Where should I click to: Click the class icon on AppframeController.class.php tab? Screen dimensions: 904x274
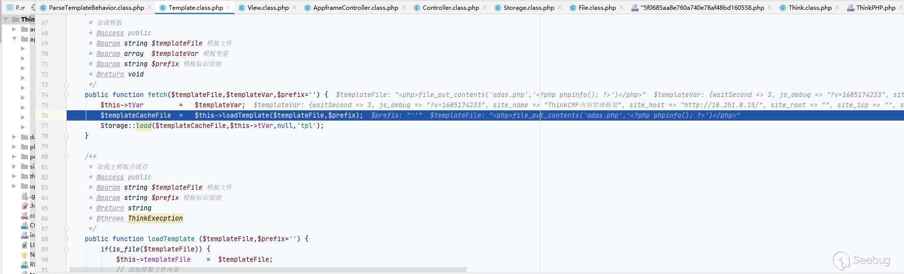tap(308, 8)
